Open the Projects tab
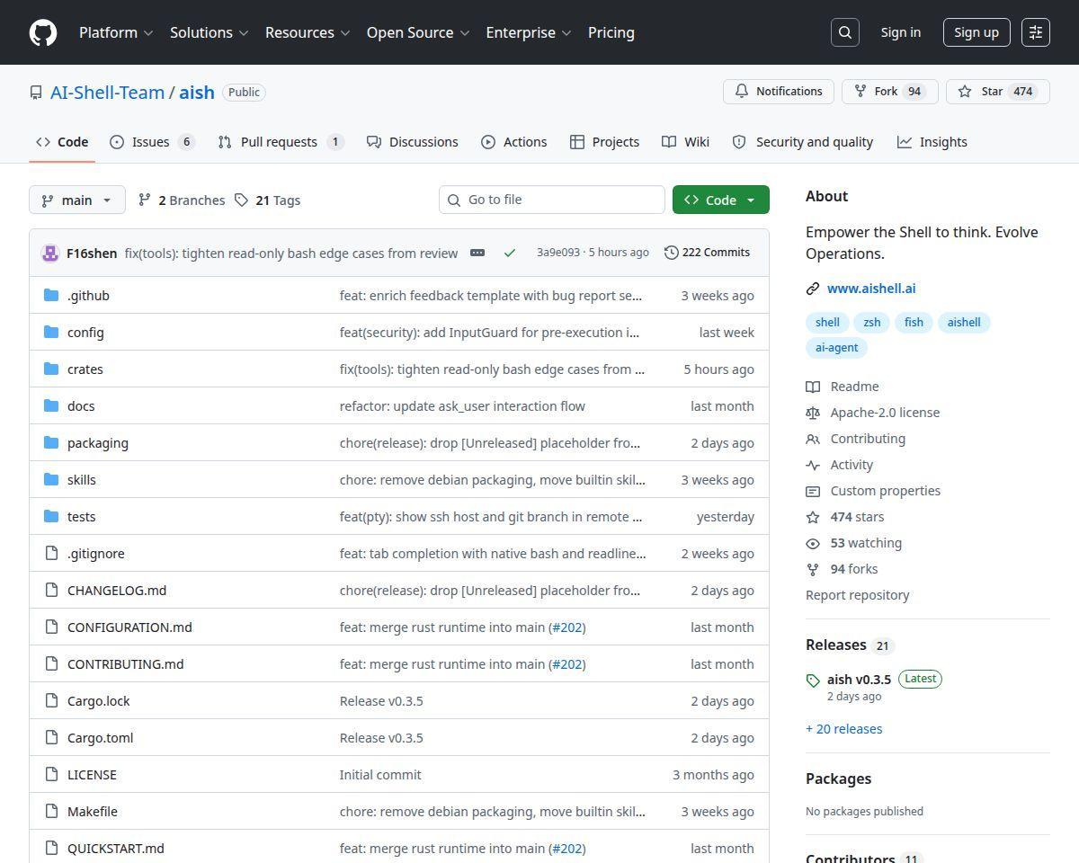 (605, 142)
